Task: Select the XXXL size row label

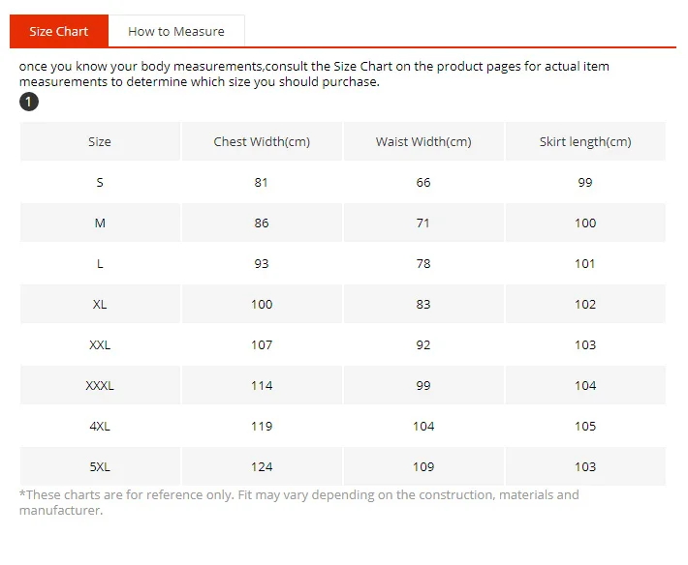Action: click(100, 385)
